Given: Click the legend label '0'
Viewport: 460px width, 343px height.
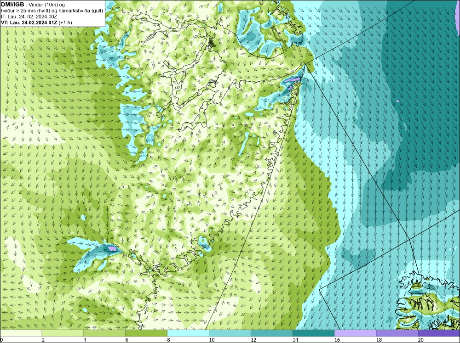Looking at the screenshot, I should click(1, 340).
